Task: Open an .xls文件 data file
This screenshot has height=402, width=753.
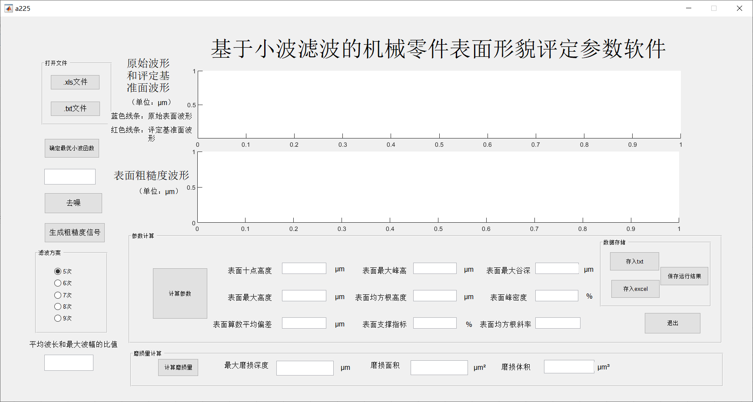Action: (75, 82)
